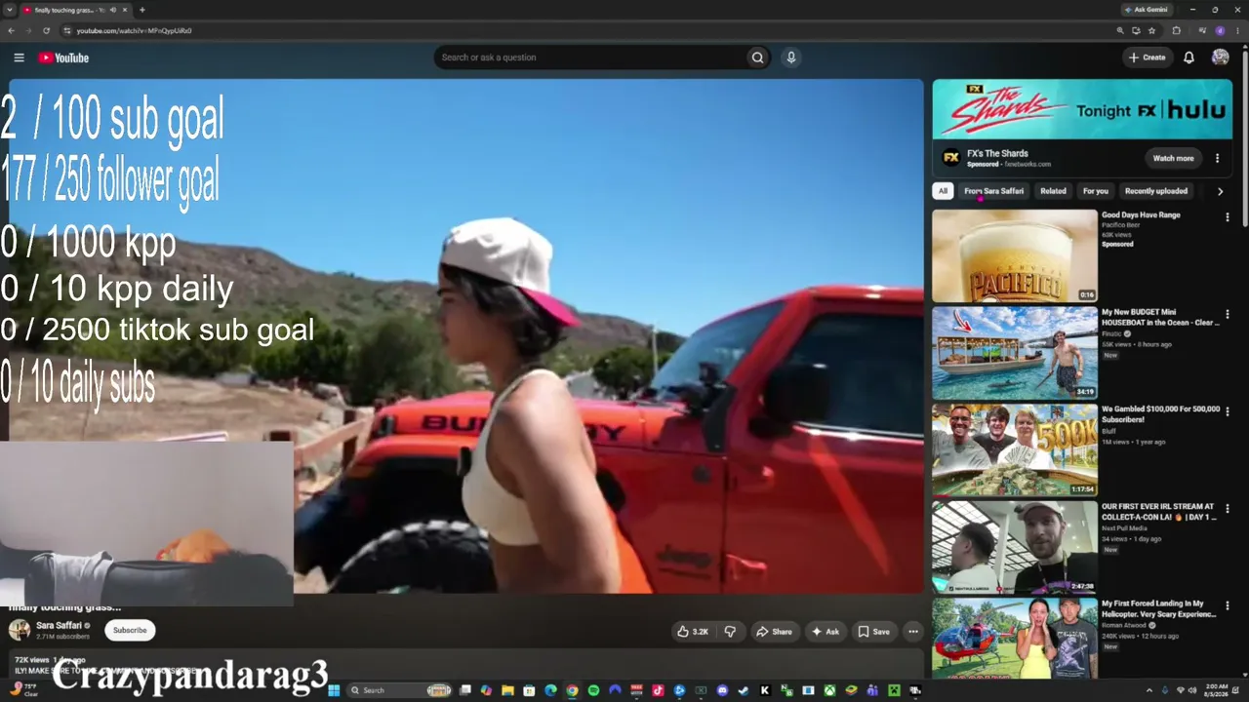Open Xbox app from the taskbar
Viewport: 1249px width, 702px height.
[829, 690]
